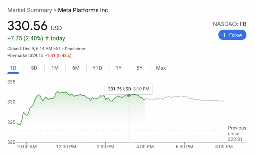Click the Meta Platforms Inc title
This screenshot has width=255, height=156.
click(83, 10)
